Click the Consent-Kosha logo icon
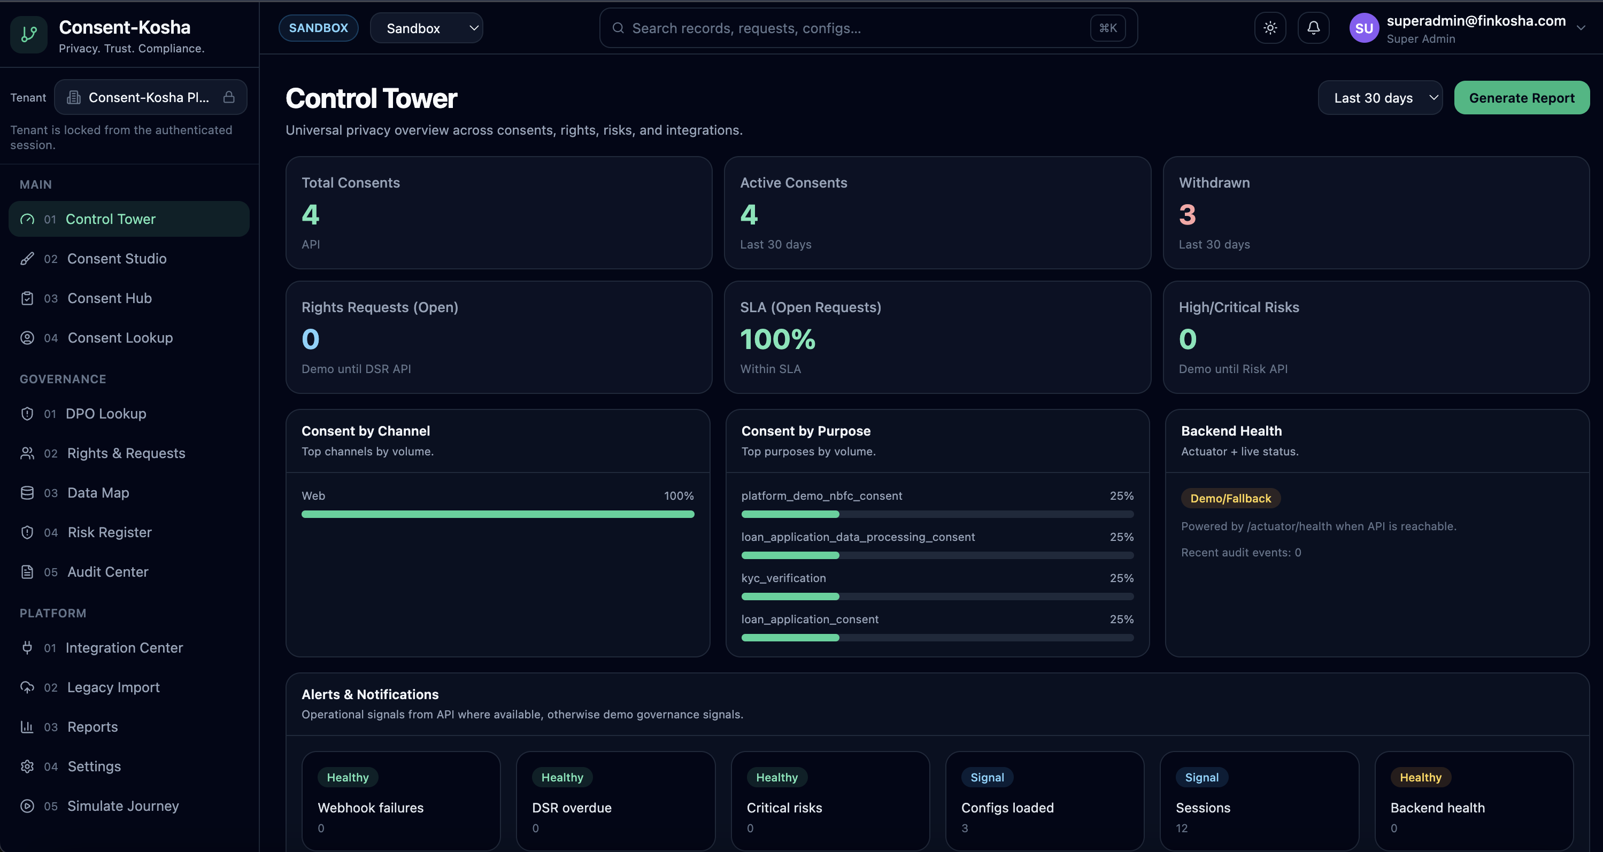 (29, 35)
